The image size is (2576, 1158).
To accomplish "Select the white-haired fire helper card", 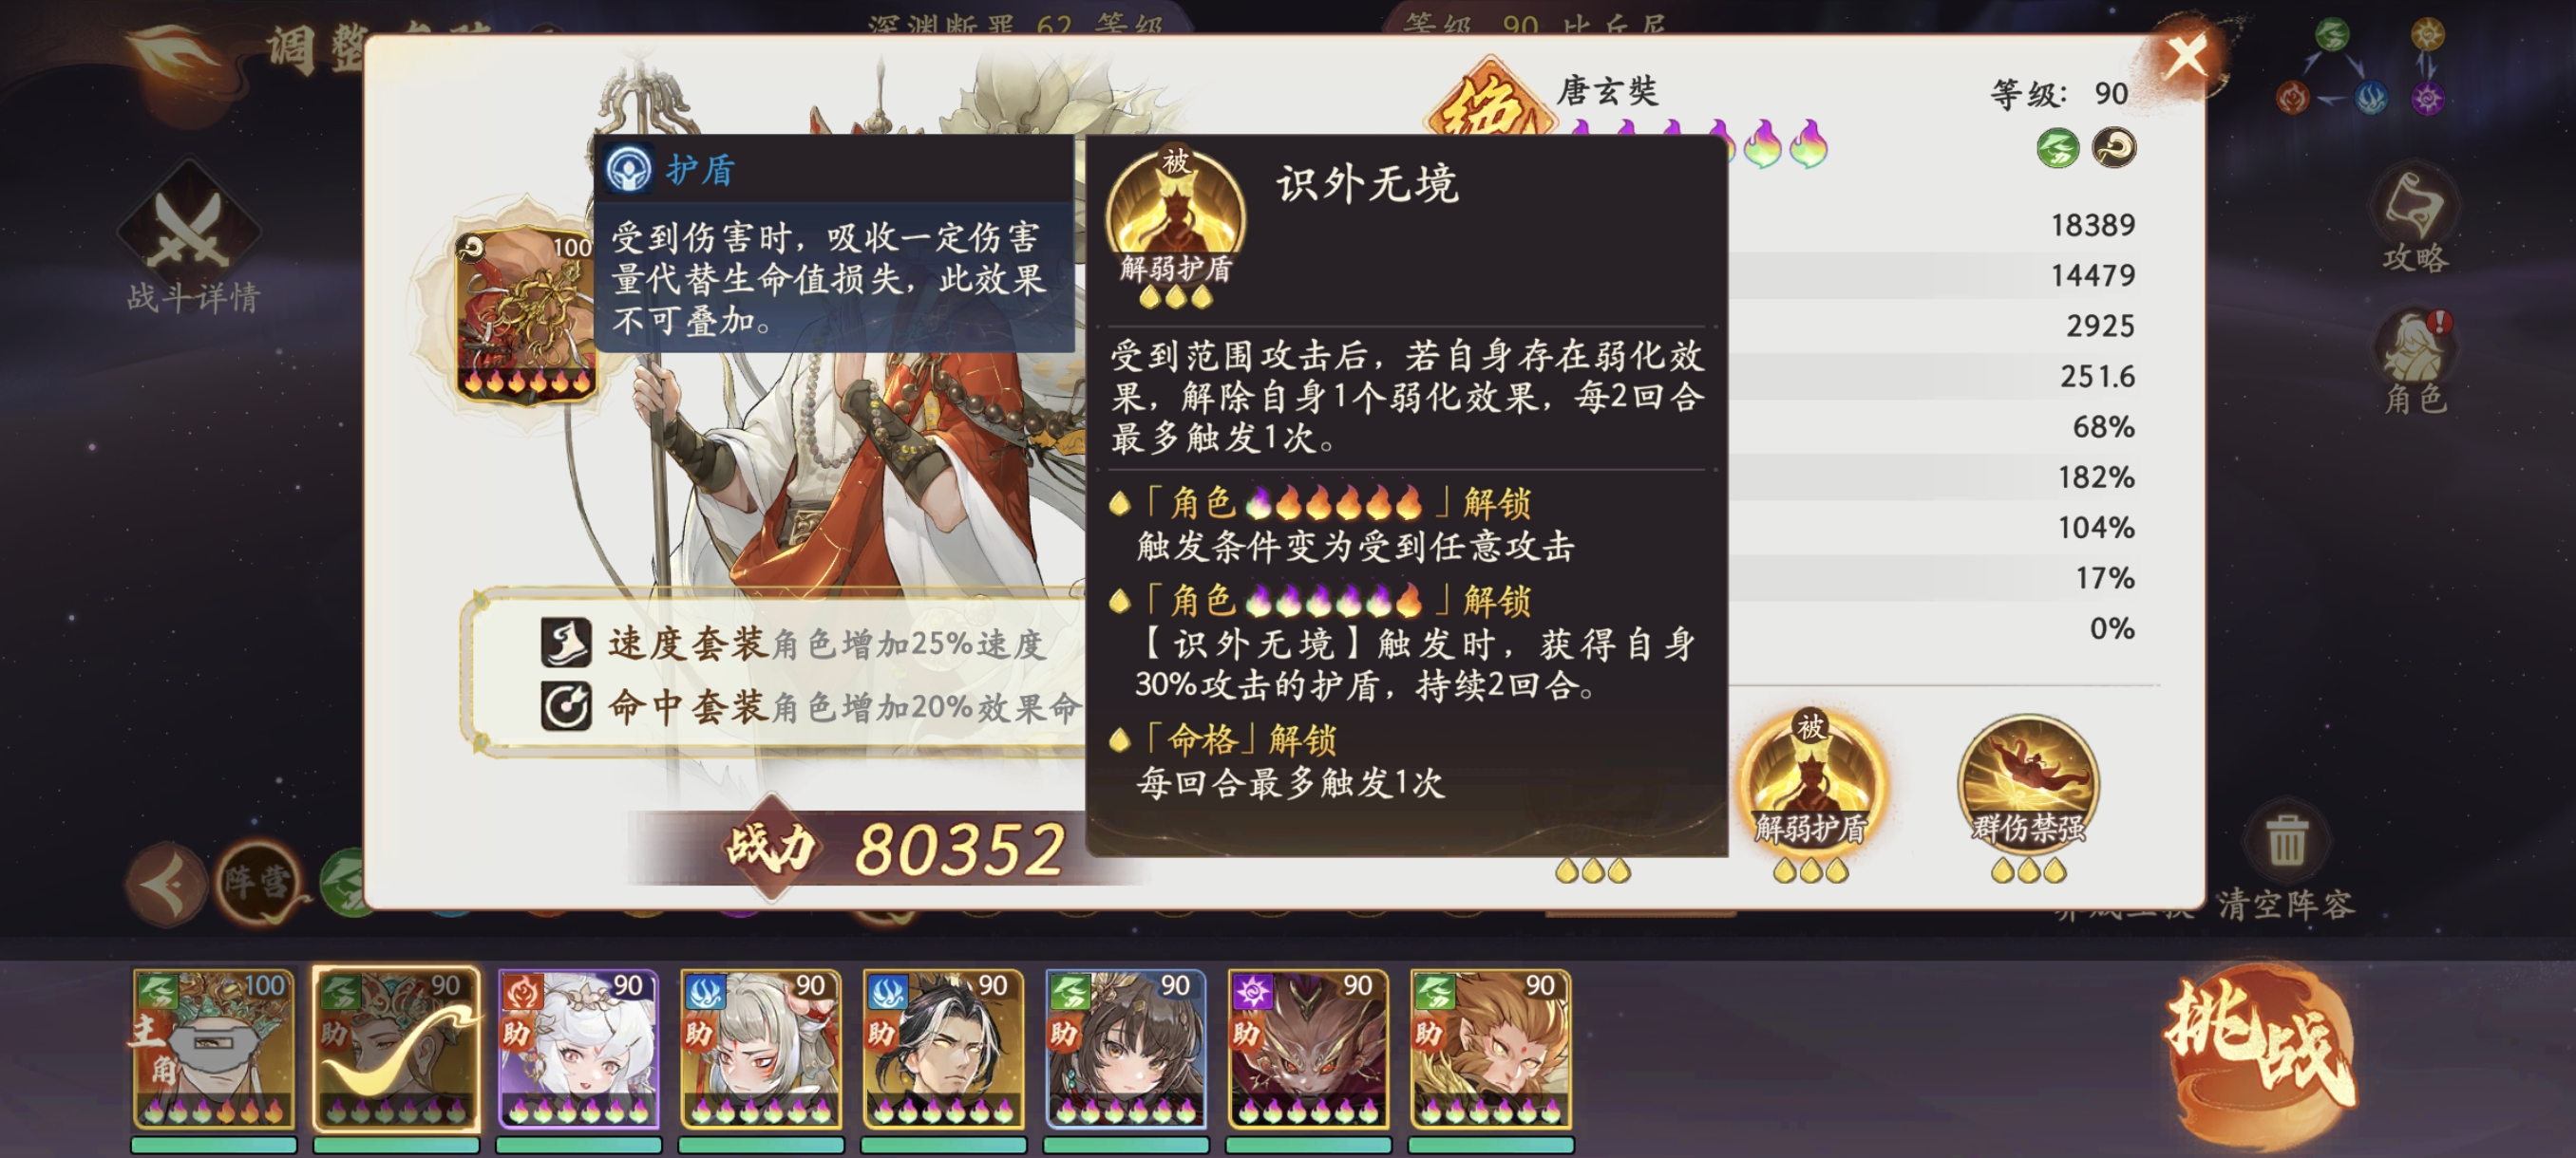I will (579, 1049).
